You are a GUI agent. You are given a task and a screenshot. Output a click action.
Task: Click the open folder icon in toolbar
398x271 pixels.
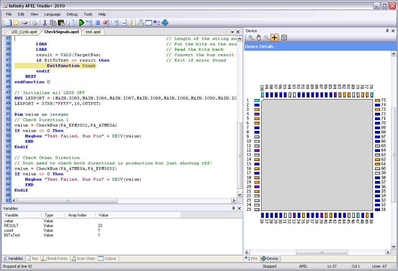16,23
